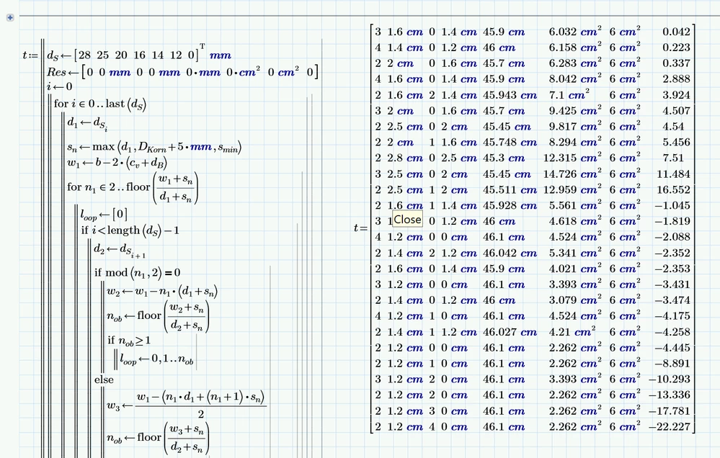Click the area value 4.21 cm²
This screenshot has height=458, width=720.
click(572, 331)
